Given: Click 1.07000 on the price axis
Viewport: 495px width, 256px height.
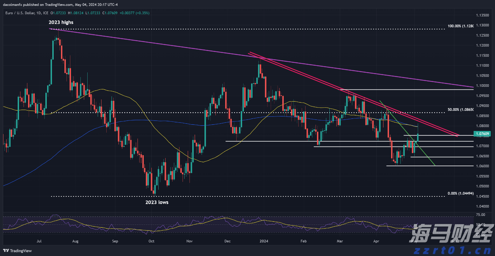Looking at the screenshot, I should (x=482, y=146).
